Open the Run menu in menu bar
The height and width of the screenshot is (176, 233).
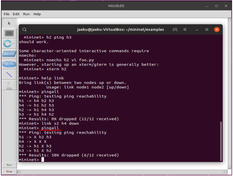[26, 14]
